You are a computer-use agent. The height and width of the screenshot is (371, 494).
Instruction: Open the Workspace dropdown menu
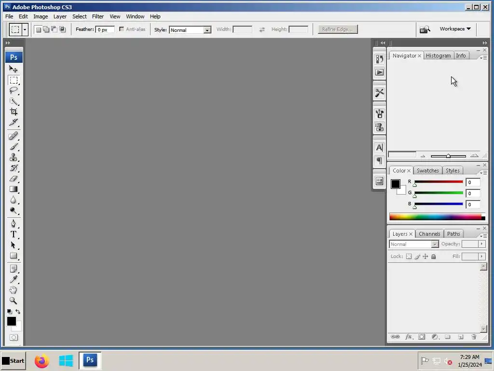tap(455, 29)
